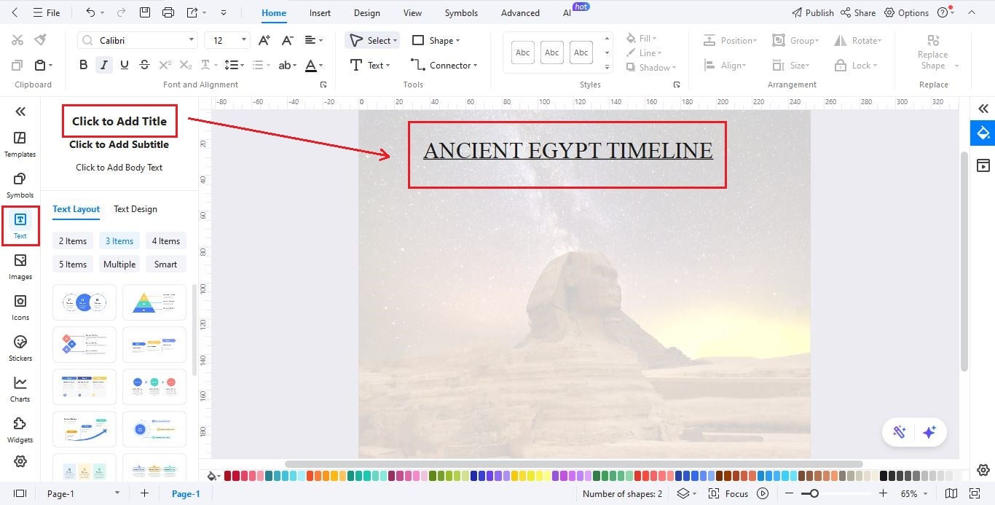Toggle italic formatting
Image resolution: width=995 pixels, height=505 pixels.
[103, 64]
